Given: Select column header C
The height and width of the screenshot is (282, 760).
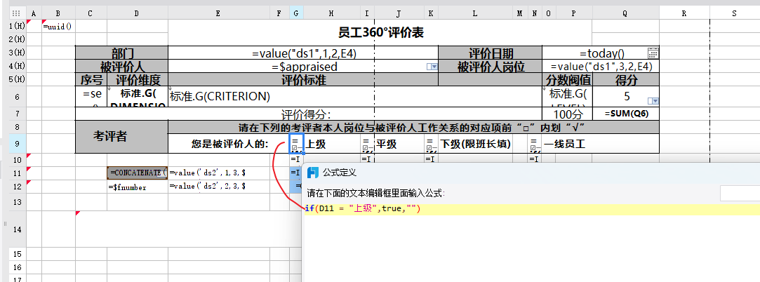Looking at the screenshot, I should pos(91,13).
